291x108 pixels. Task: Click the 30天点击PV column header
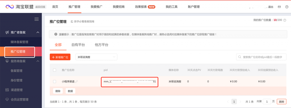click(194, 70)
